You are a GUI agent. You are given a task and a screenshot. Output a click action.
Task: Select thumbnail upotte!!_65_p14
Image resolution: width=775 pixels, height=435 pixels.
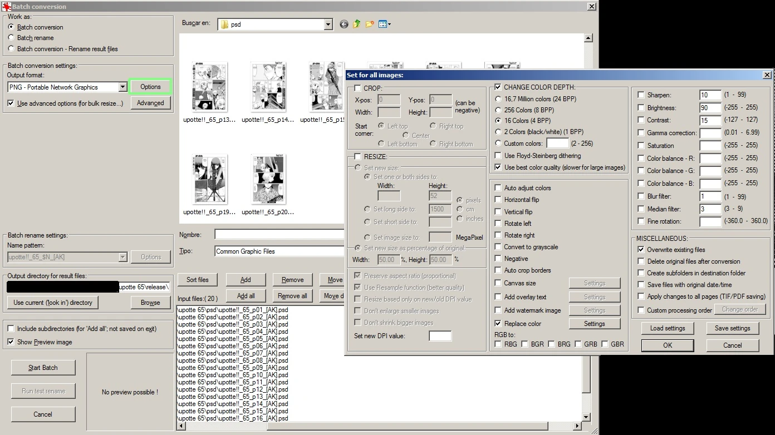point(268,92)
